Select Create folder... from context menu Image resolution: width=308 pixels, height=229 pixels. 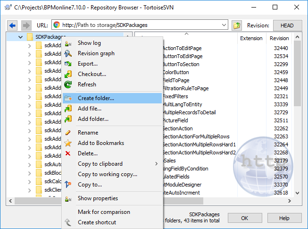[x=96, y=98]
